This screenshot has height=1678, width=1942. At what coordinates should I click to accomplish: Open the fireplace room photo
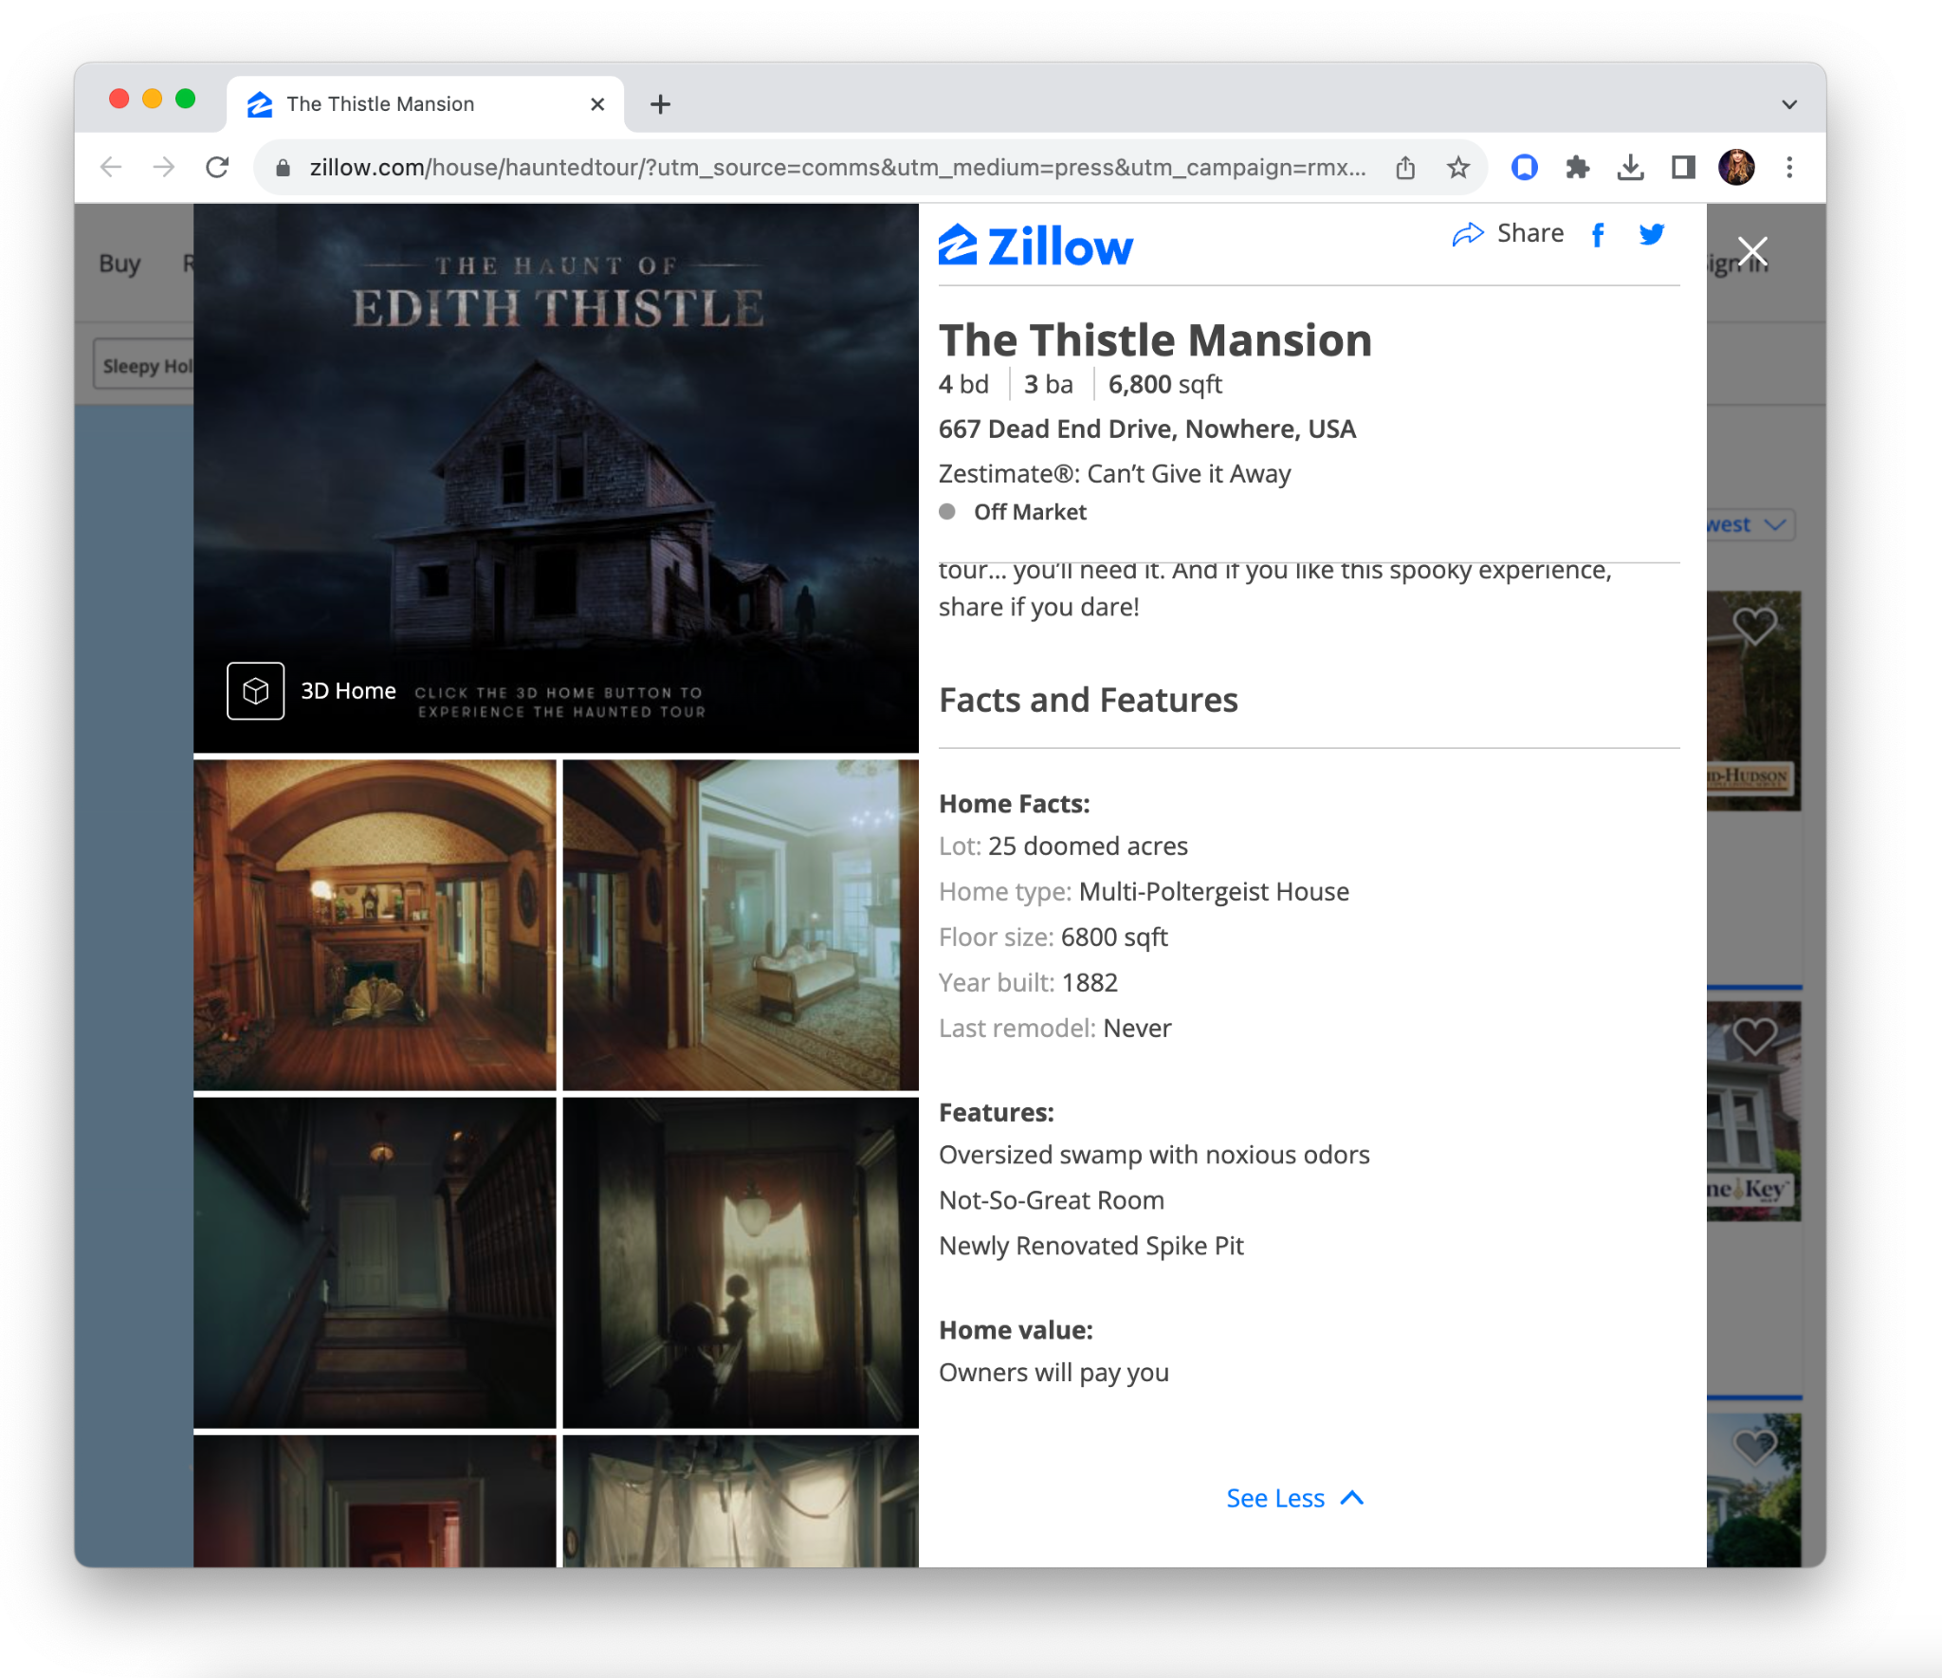(x=375, y=924)
